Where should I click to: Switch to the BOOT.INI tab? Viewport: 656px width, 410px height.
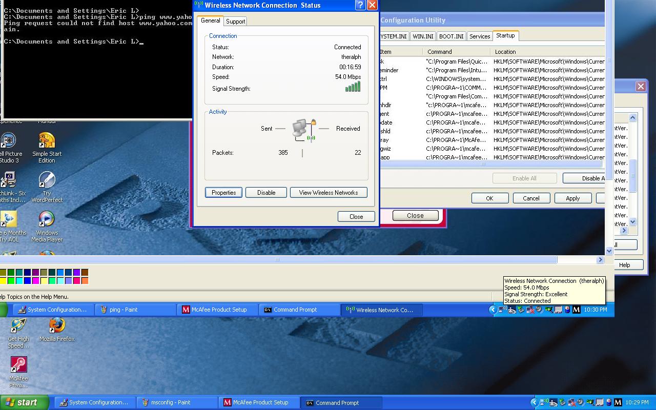point(451,36)
